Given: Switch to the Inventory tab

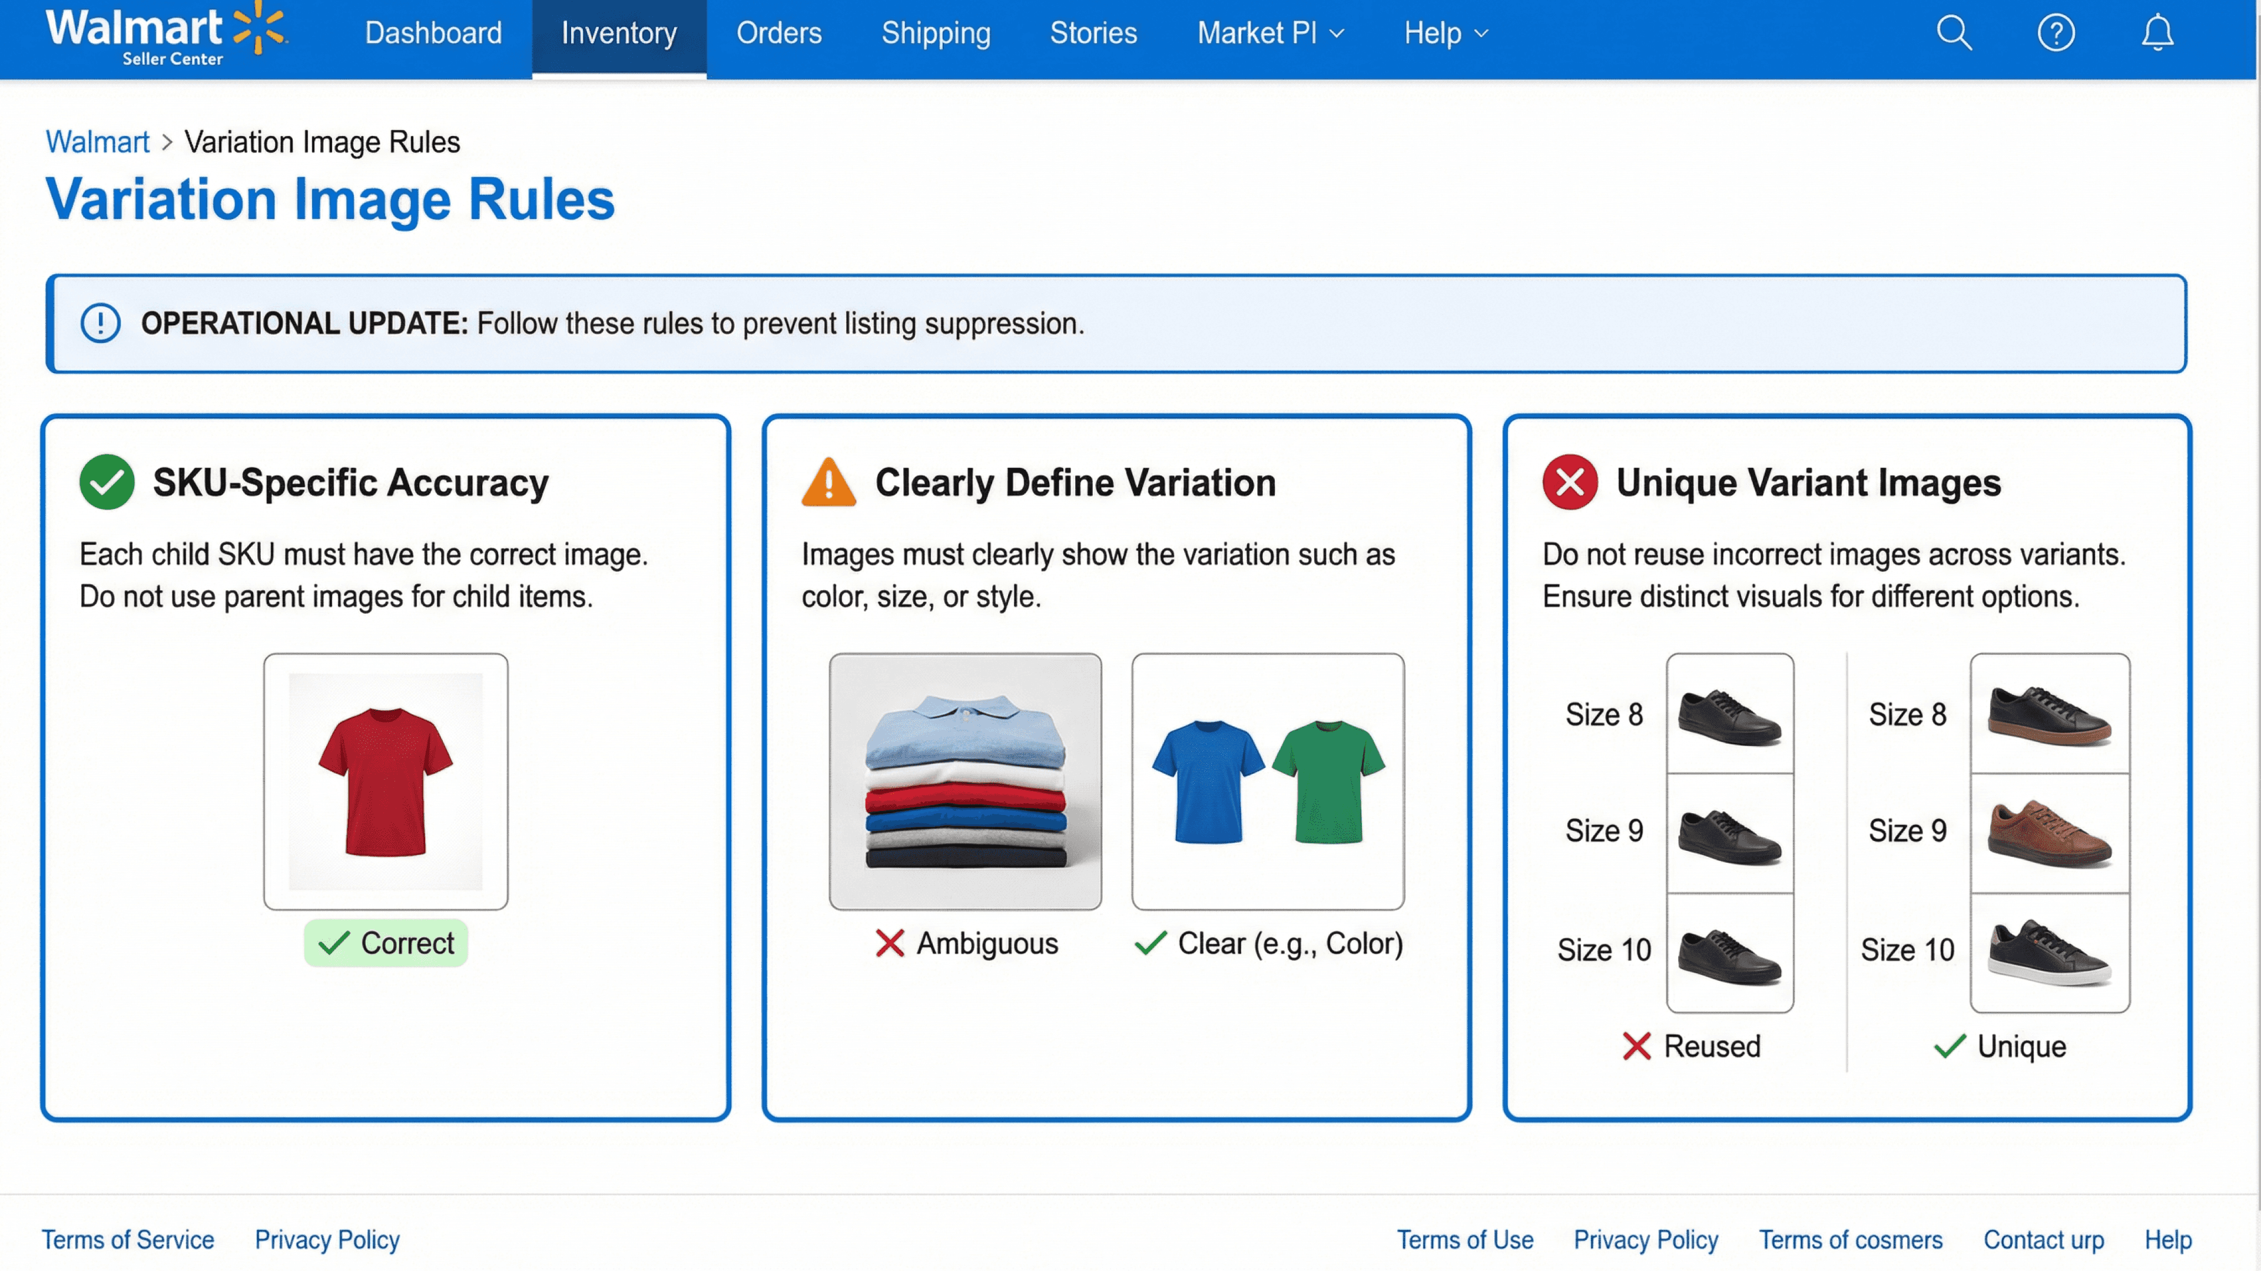Looking at the screenshot, I should pos(619,34).
